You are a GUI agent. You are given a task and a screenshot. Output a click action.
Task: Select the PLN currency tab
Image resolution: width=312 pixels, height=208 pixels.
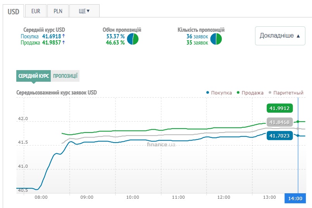pos(58,11)
